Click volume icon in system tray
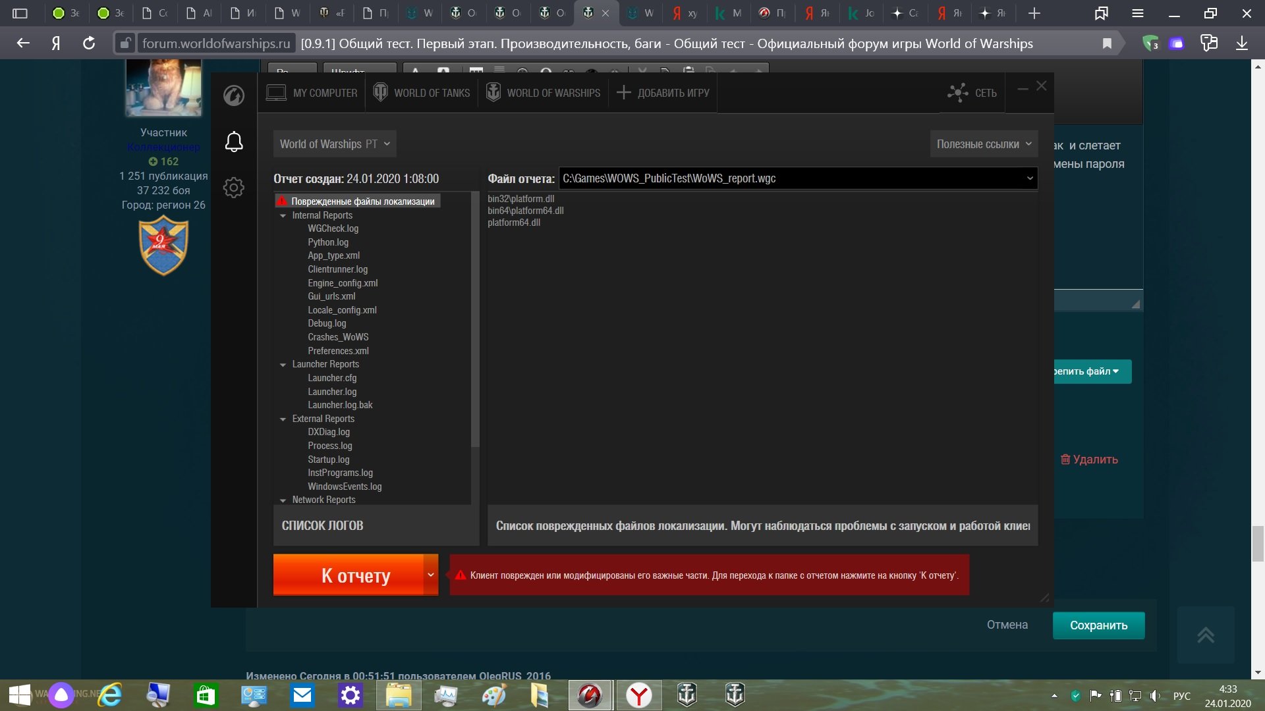1265x711 pixels. (1156, 696)
